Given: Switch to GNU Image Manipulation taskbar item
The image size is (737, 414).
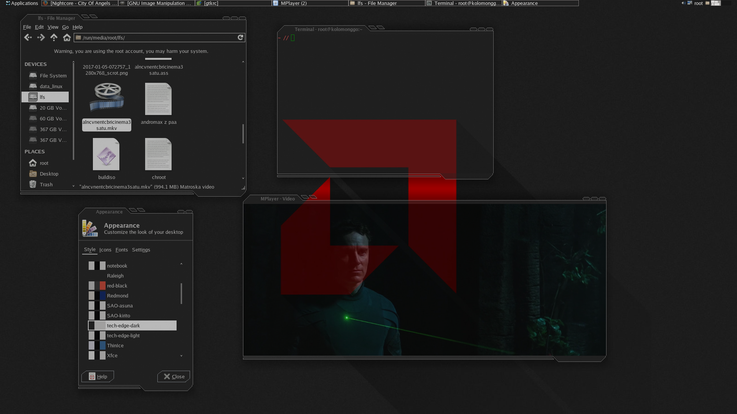Looking at the screenshot, I should (157, 3).
